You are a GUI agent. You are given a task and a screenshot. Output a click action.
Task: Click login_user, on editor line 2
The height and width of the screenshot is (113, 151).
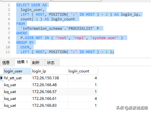click(32, 10)
